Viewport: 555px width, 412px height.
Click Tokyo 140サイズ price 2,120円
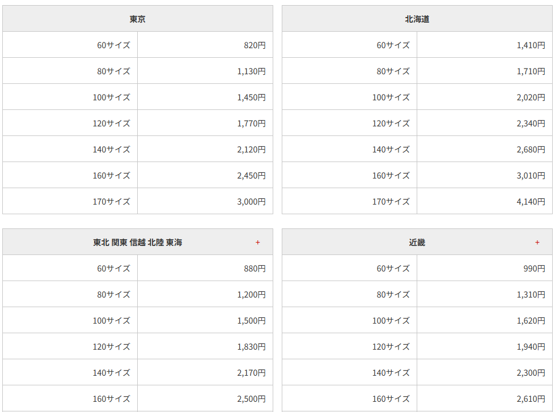(251, 150)
